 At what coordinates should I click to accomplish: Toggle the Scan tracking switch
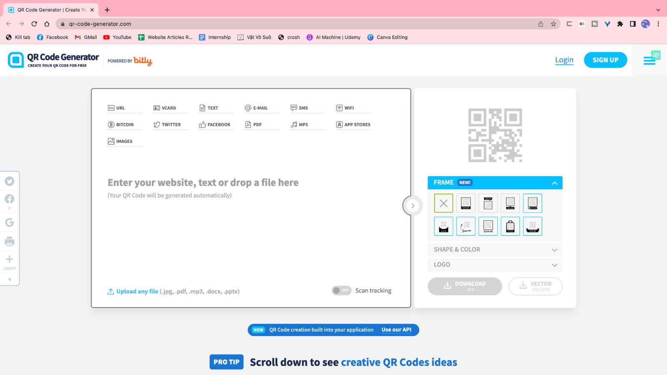pyautogui.click(x=341, y=290)
